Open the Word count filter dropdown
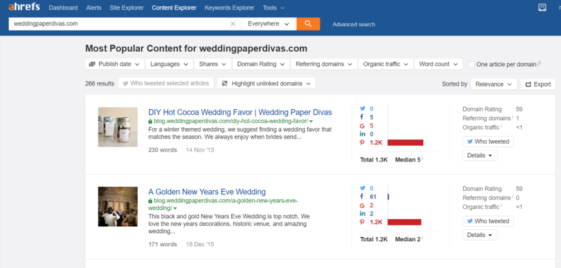This screenshot has height=268, width=561. pyautogui.click(x=438, y=64)
